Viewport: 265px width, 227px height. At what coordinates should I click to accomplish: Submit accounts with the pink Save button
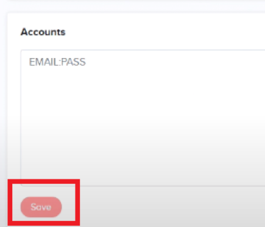click(x=41, y=207)
